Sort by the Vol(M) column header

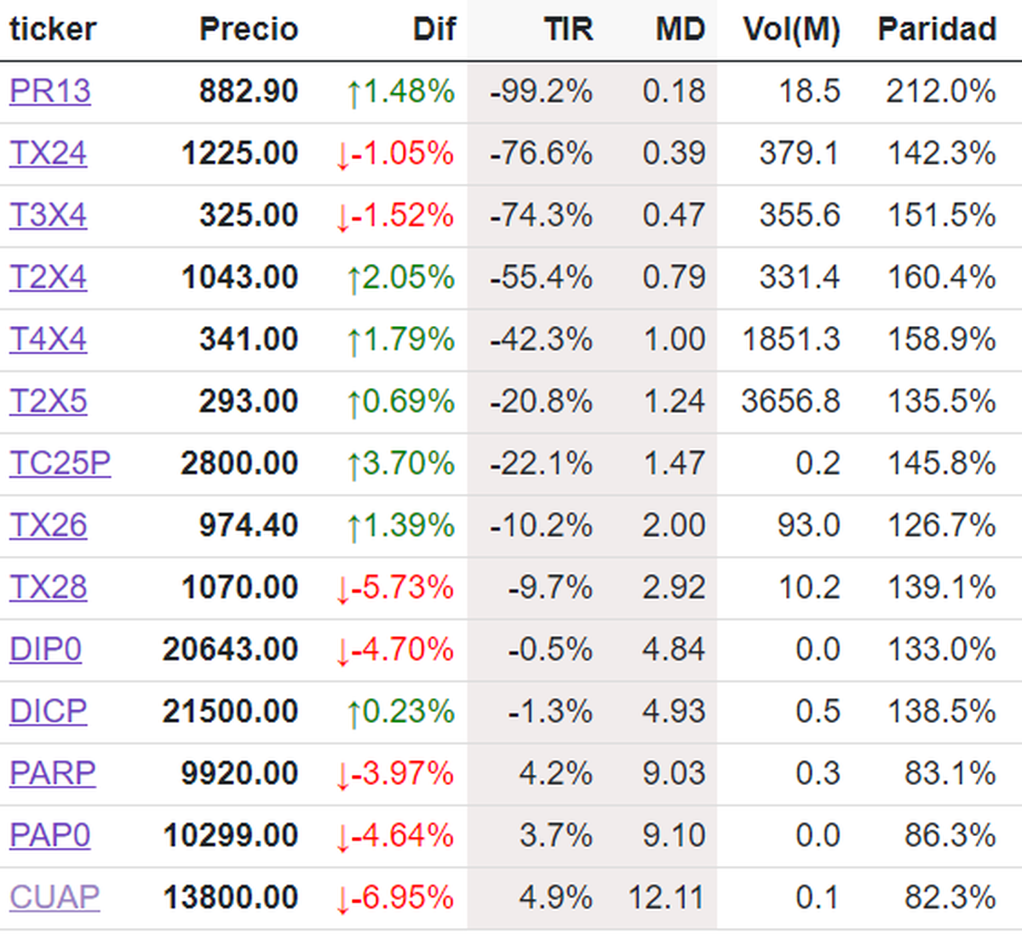tap(791, 30)
